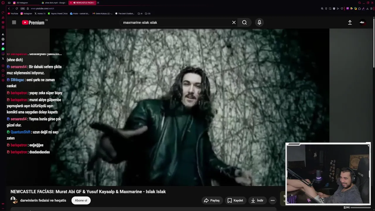Click the webcam overlay of the streamer
The image size is (375, 211).
point(328,174)
